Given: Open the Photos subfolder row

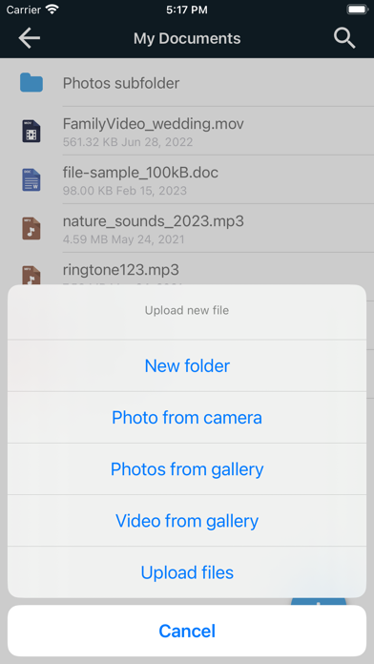Looking at the screenshot, I should click(187, 83).
